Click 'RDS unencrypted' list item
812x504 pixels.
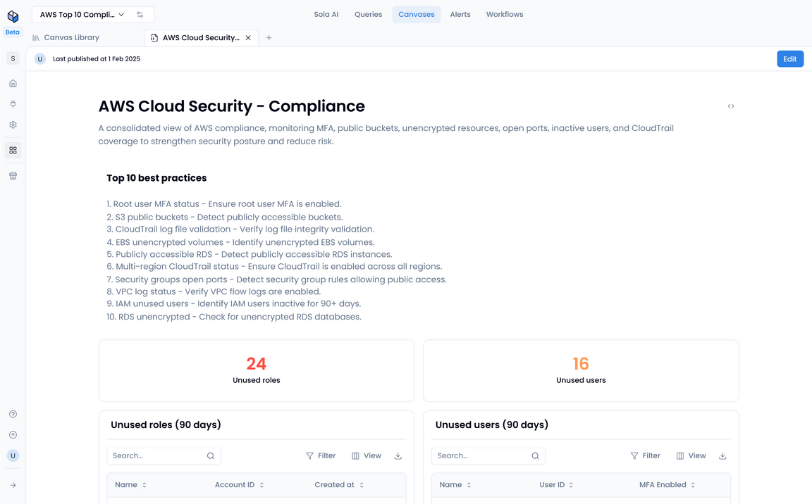tap(233, 316)
